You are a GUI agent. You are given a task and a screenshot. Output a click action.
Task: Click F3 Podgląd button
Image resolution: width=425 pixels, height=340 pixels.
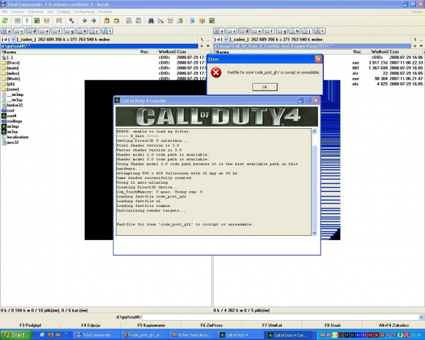point(30,326)
